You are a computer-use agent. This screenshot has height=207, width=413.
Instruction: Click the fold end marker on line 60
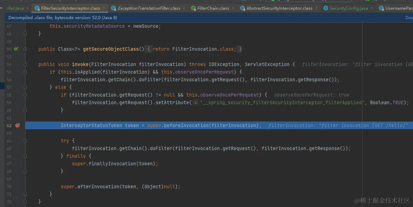tap(25, 110)
